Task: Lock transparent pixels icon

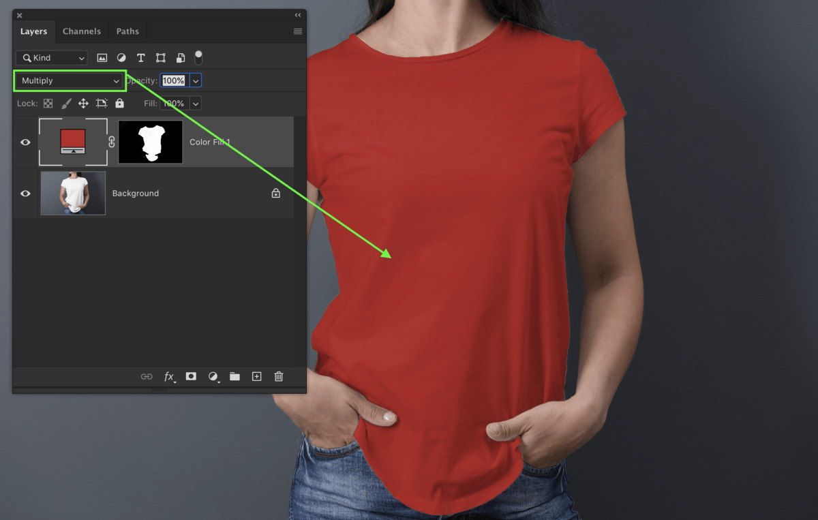Action: (x=48, y=104)
